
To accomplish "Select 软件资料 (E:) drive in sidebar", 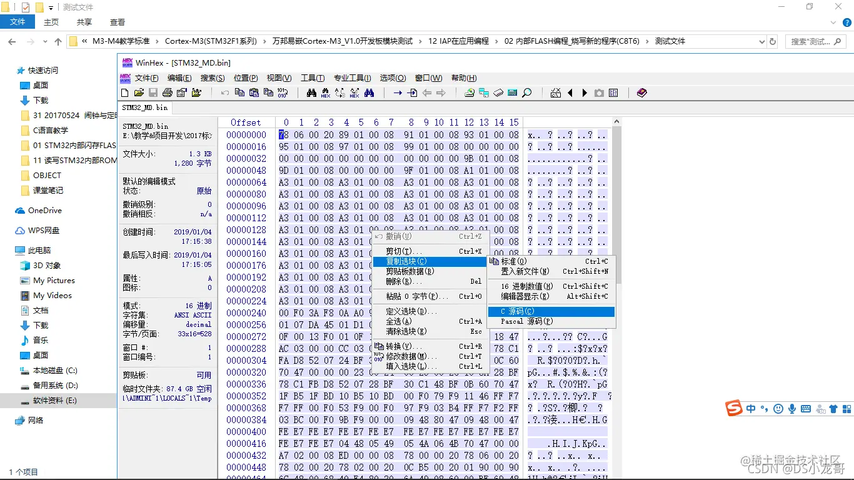I will (x=58, y=401).
